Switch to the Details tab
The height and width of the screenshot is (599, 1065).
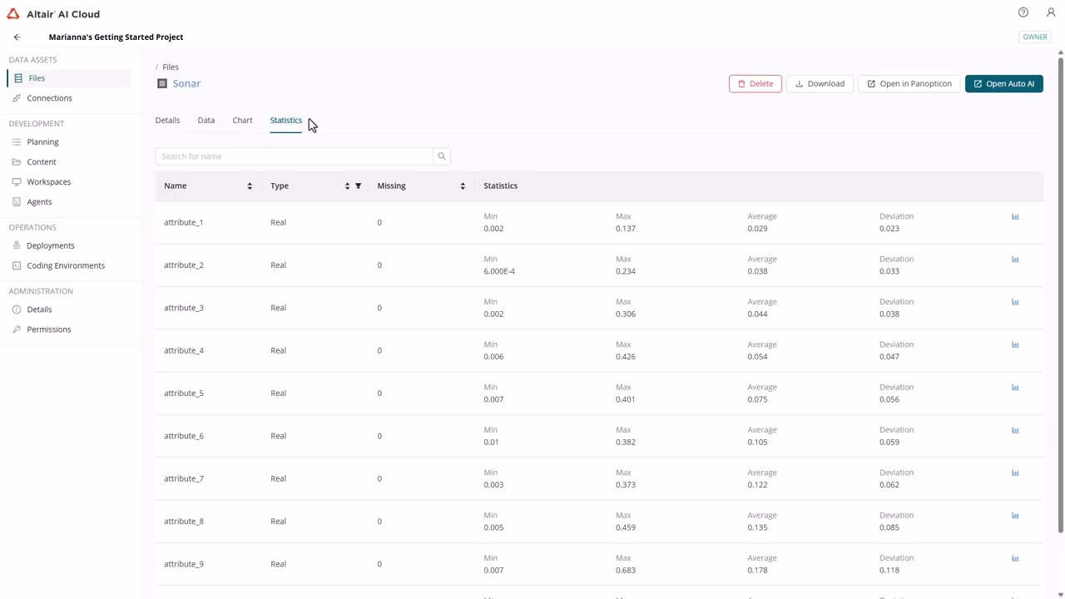coord(167,120)
